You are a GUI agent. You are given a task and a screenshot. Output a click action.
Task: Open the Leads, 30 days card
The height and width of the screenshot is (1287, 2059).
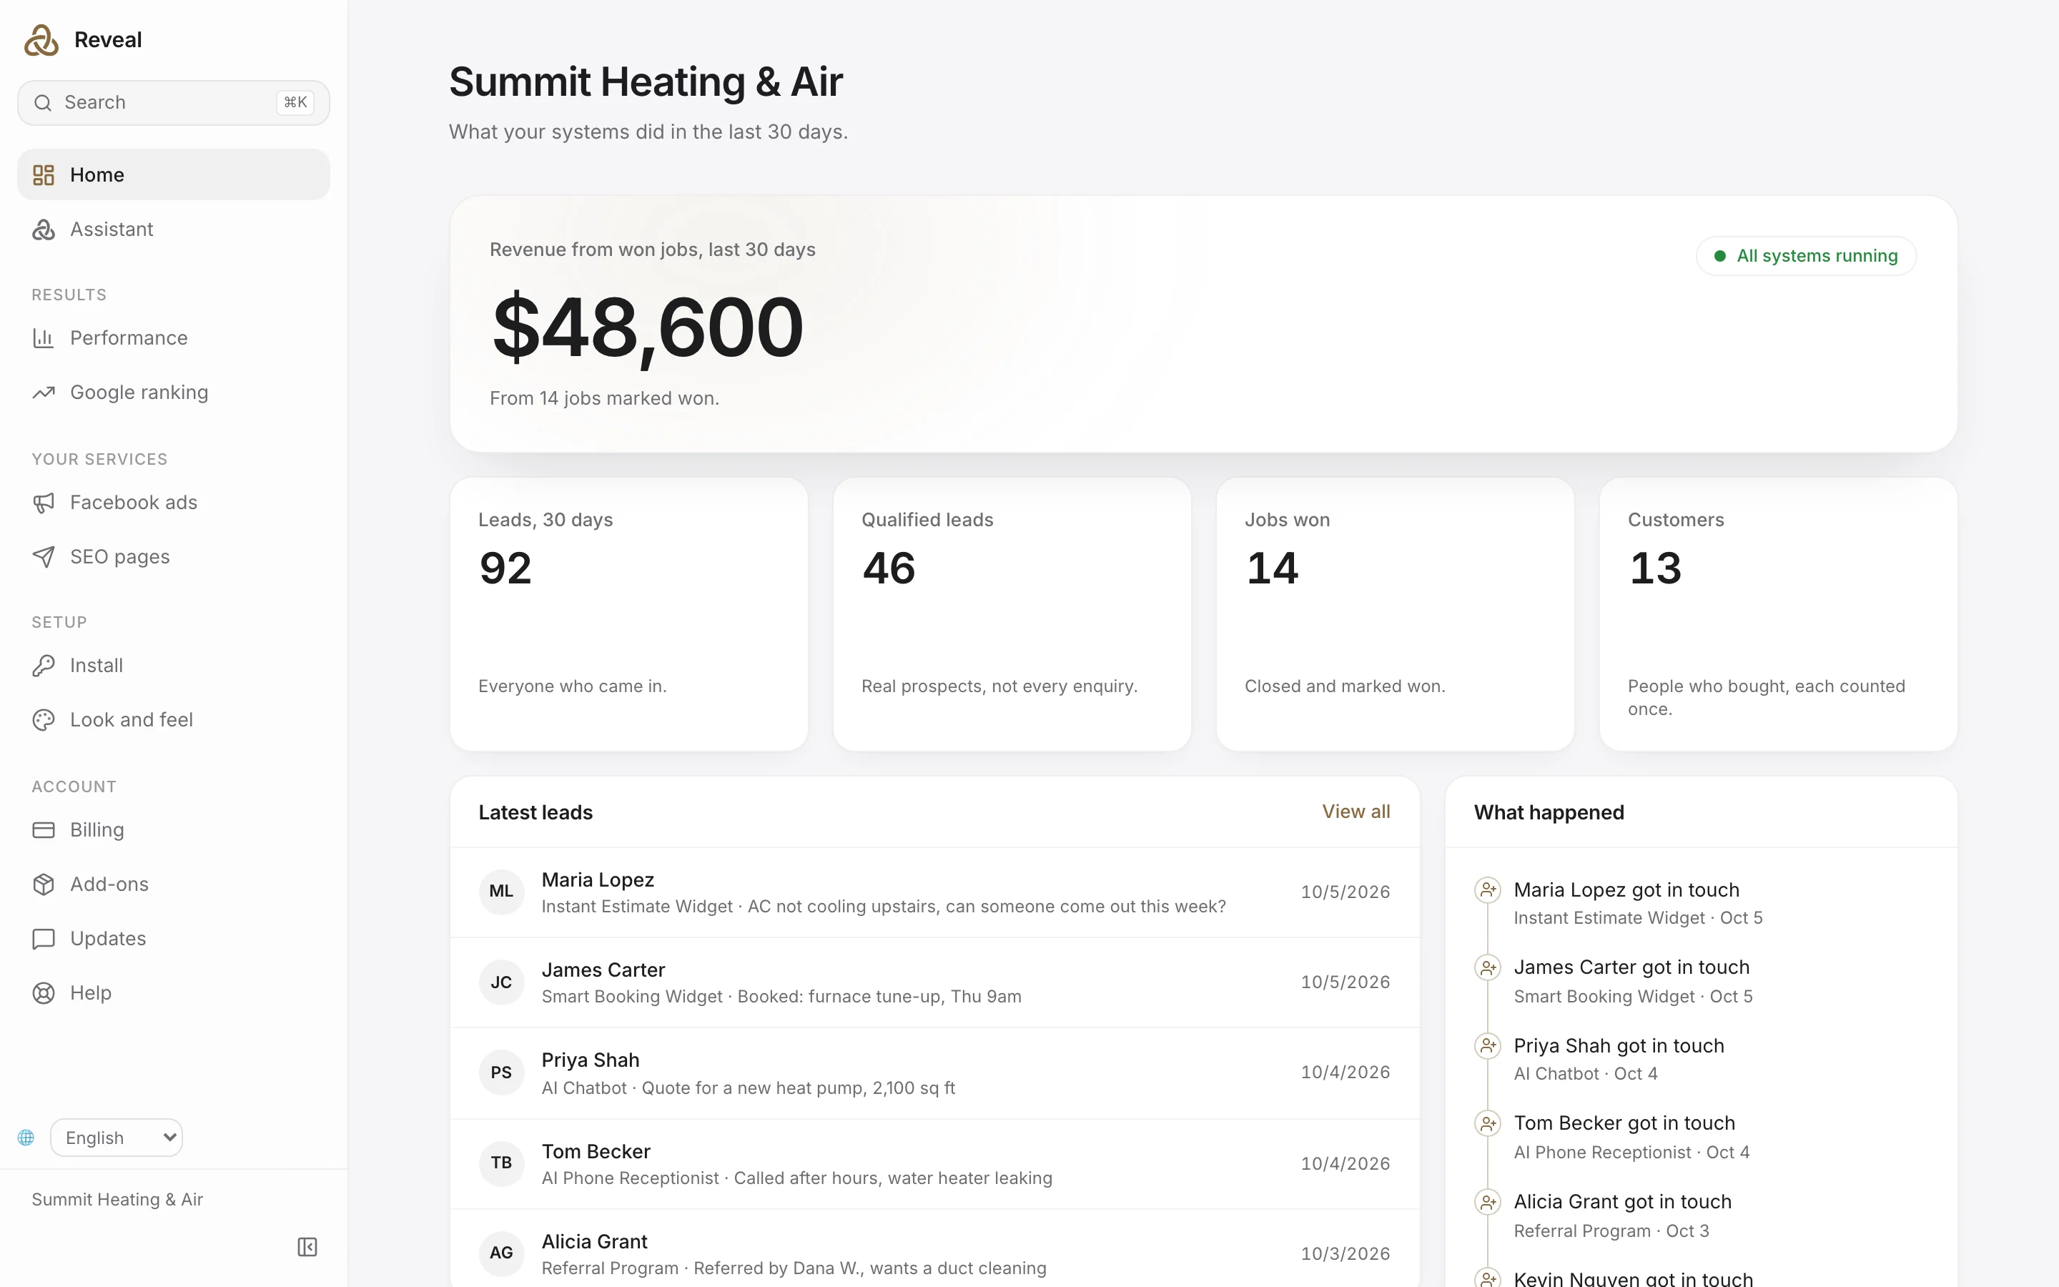628,615
